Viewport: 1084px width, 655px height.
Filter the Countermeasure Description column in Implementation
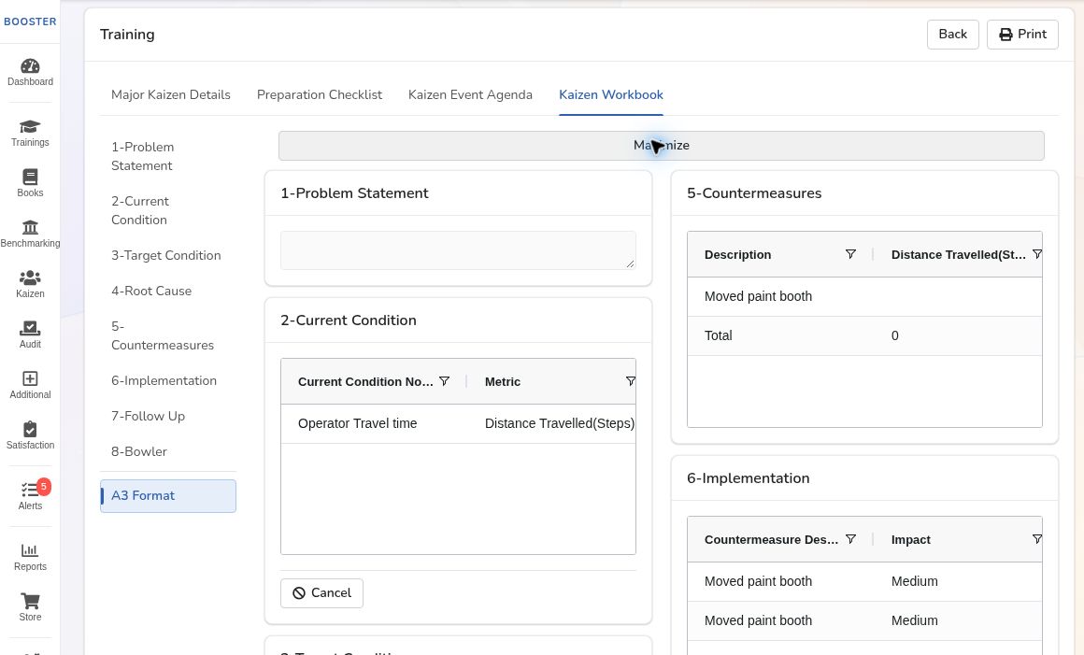tap(851, 539)
